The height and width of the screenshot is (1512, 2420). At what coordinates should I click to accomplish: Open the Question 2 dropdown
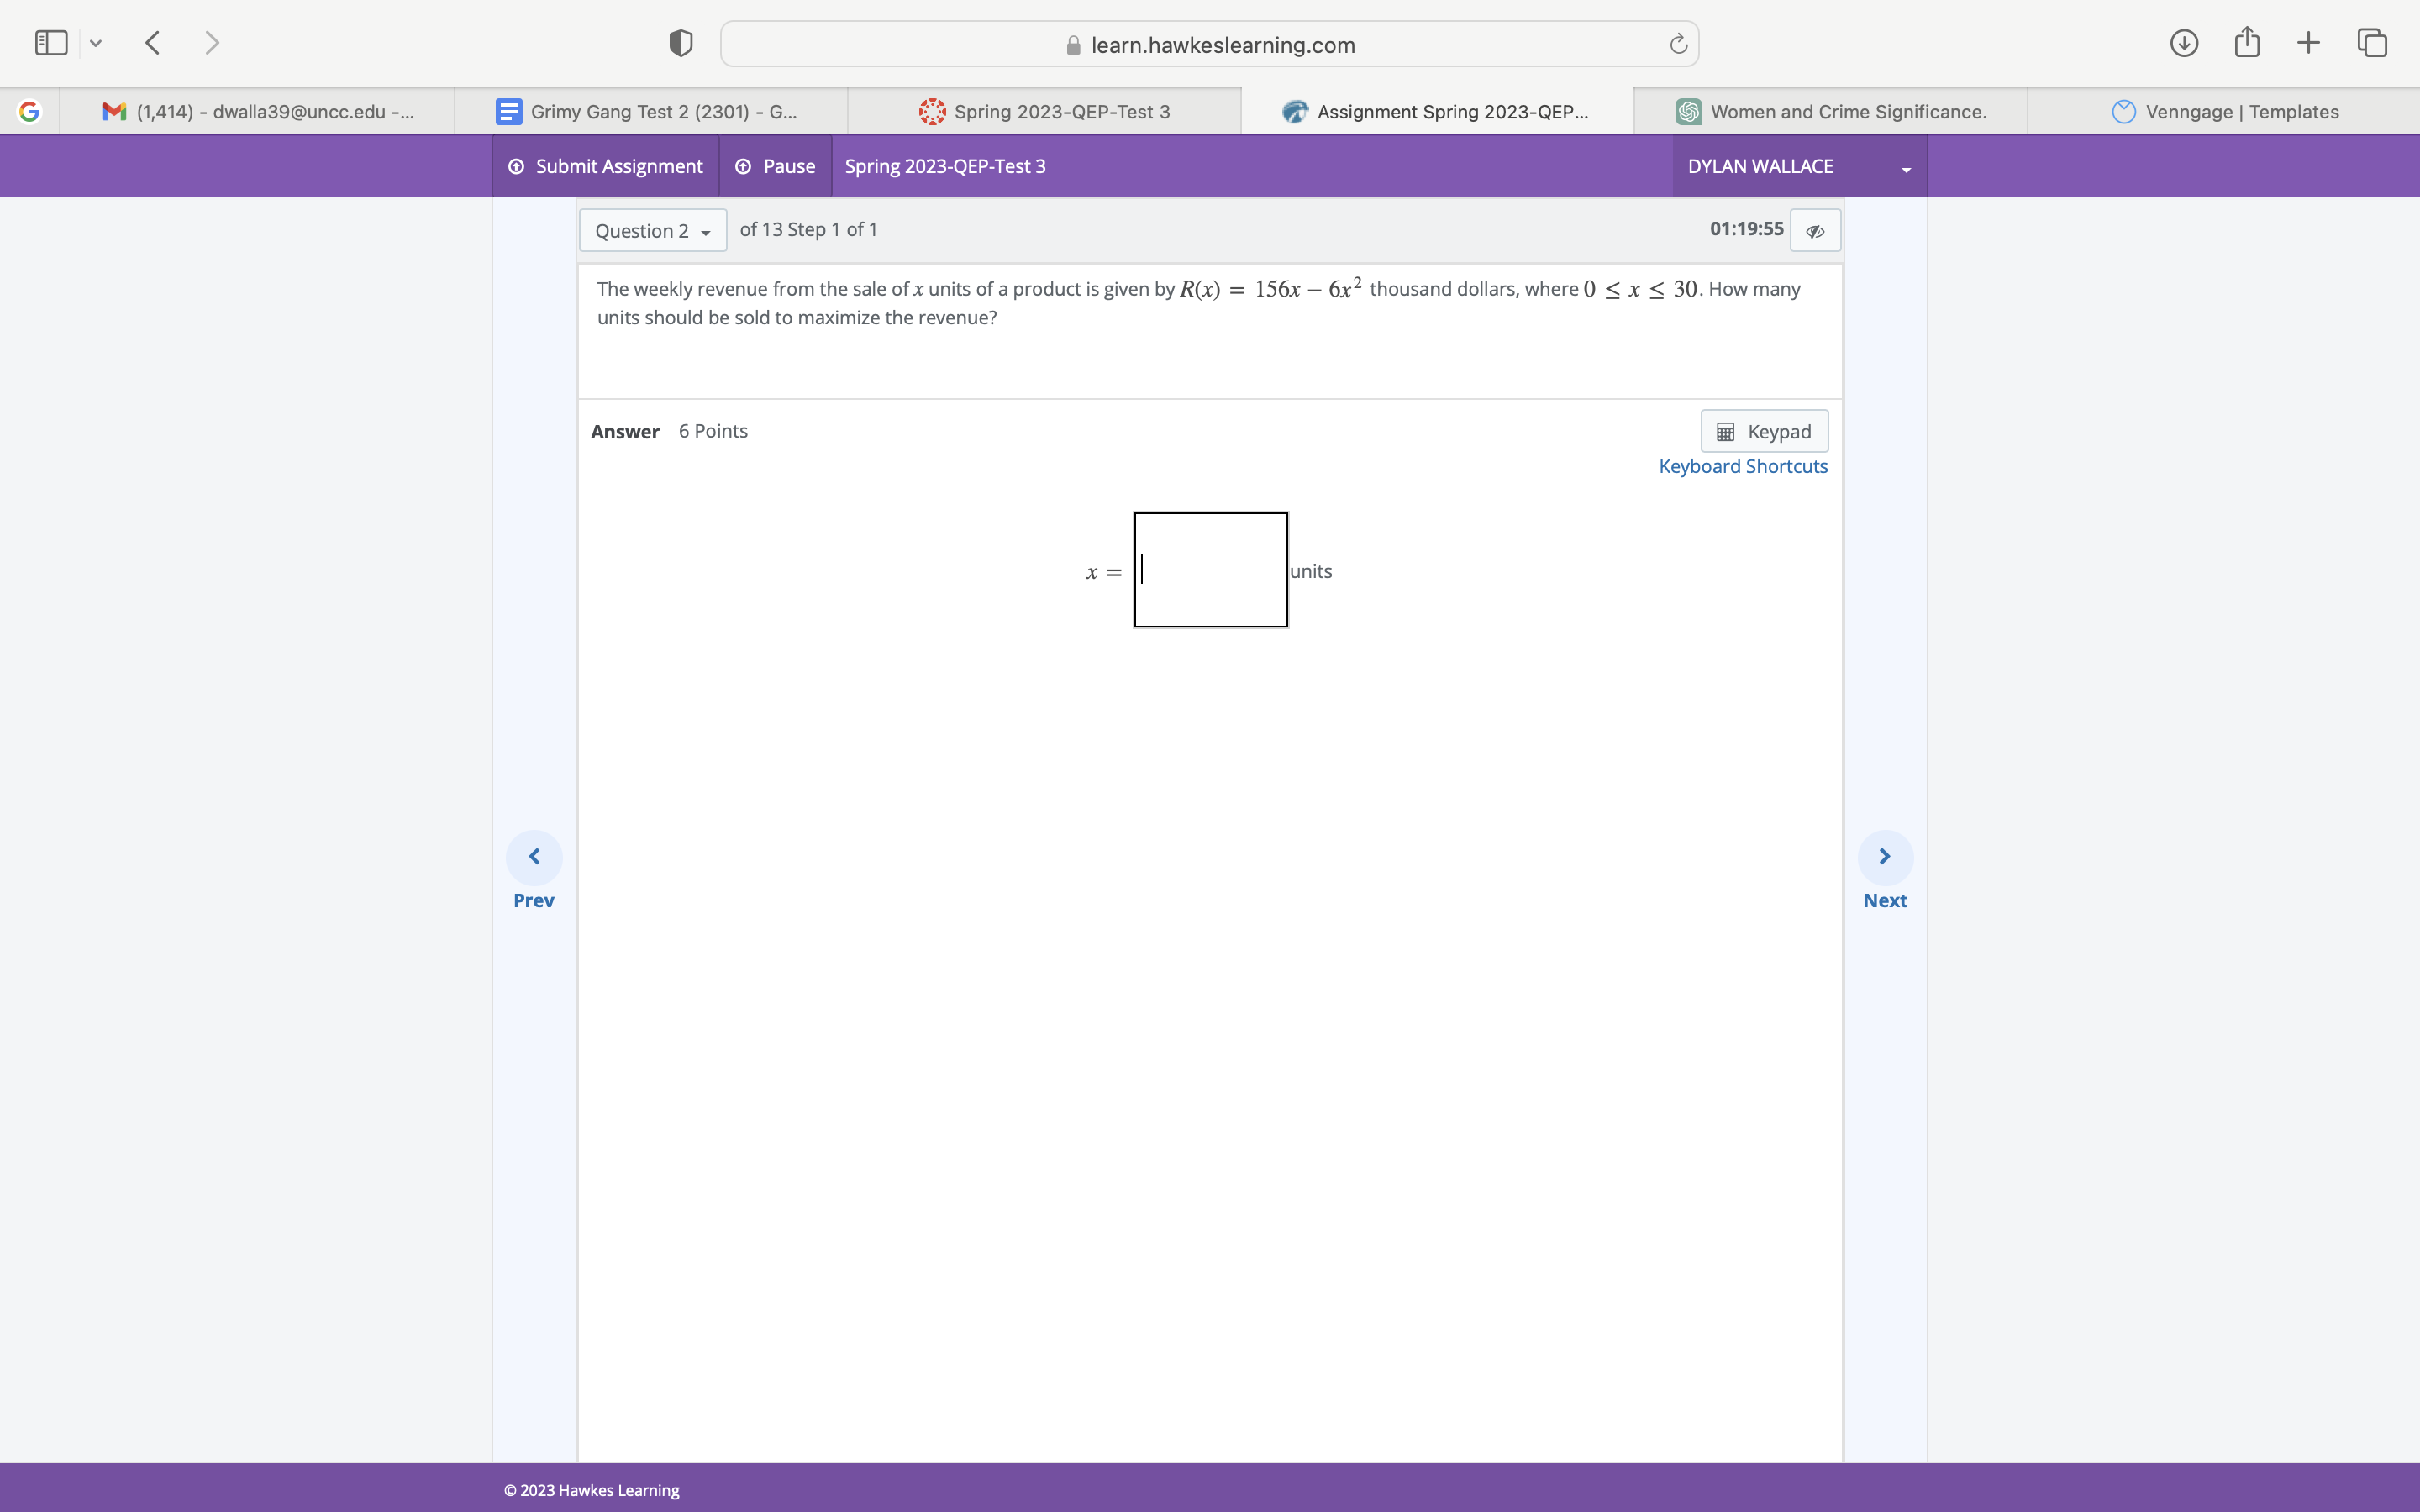652,230
